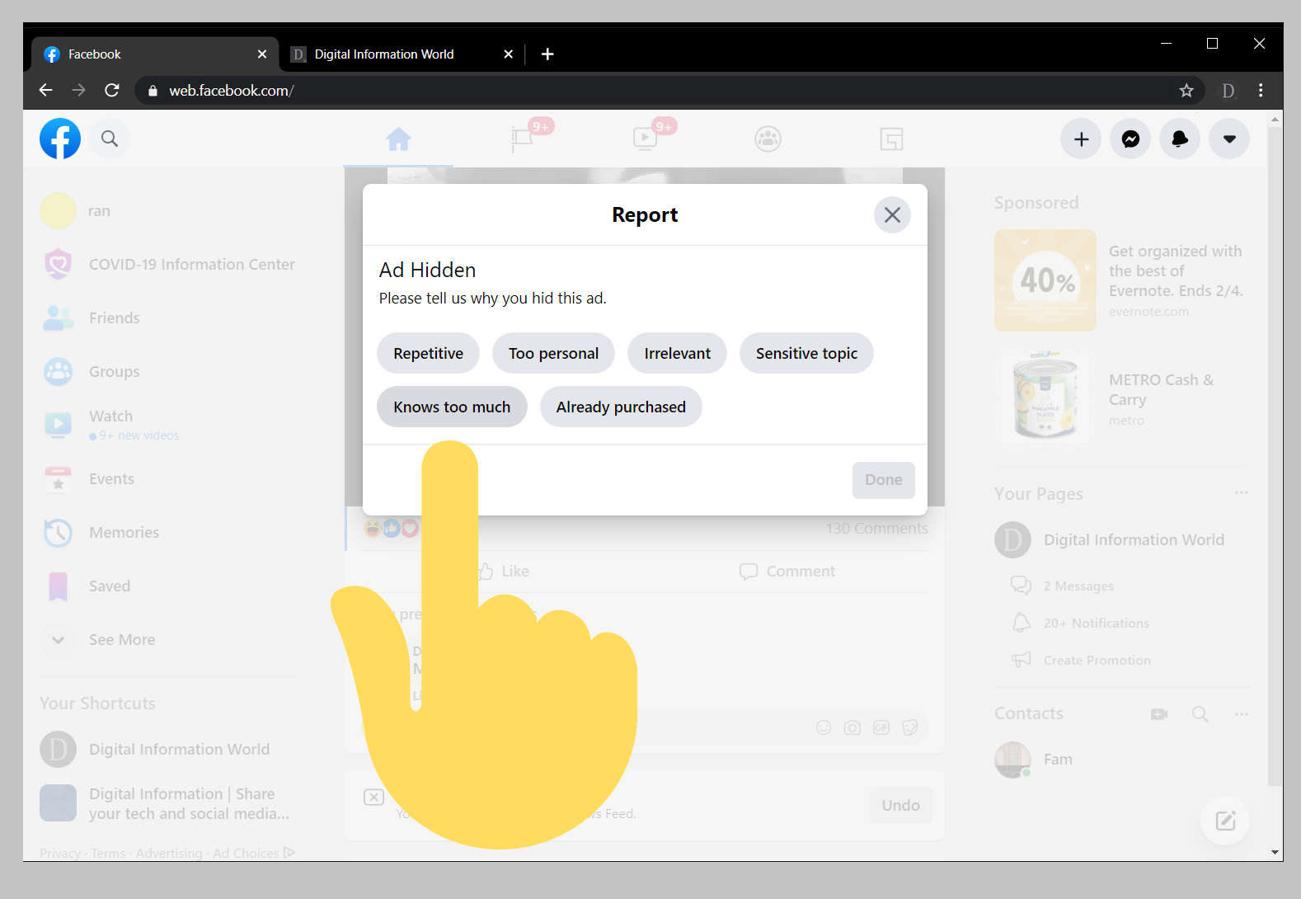Viewport: 1301px width, 899px height.
Task: Add a sticker to the comment
Action: pyautogui.click(x=910, y=727)
